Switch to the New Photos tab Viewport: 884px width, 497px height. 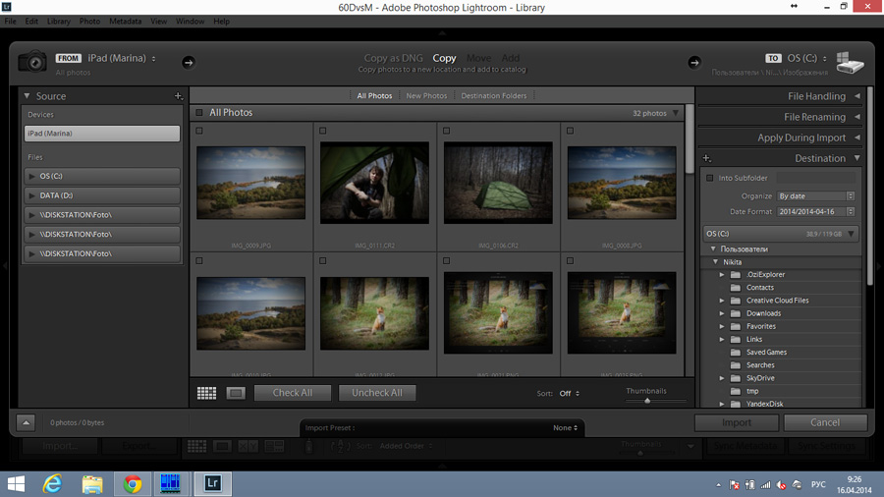pos(426,96)
